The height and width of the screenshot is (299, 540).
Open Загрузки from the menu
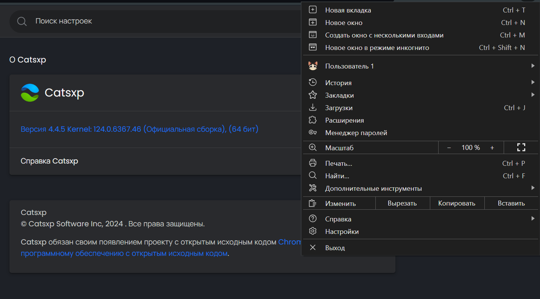(x=420, y=108)
